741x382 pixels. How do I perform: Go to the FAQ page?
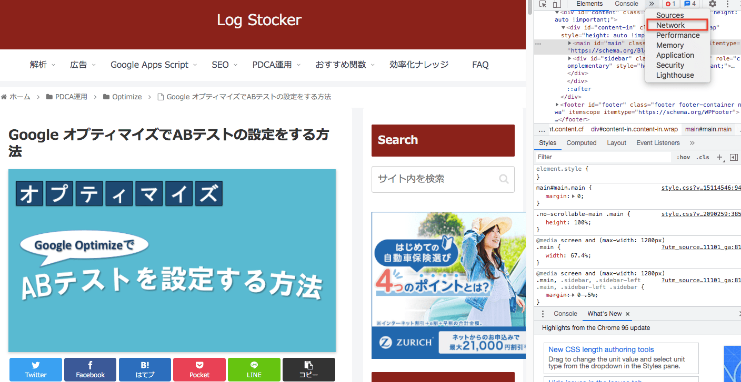click(x=480, y=65)
